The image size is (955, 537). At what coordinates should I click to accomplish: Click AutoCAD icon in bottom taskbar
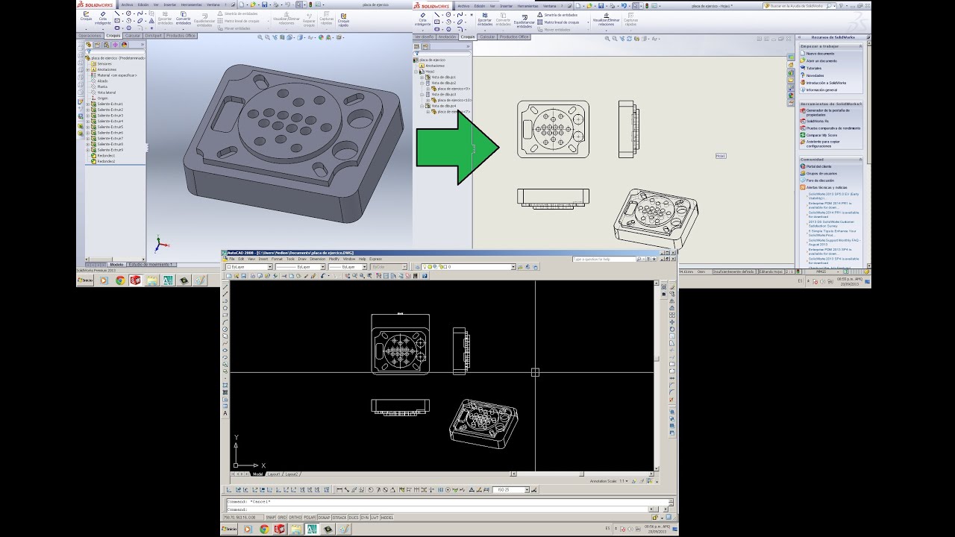pos(311,529)
